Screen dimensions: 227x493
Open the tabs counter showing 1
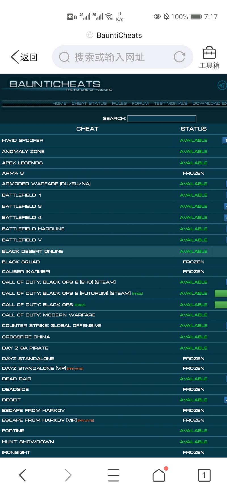click(204, 475)
